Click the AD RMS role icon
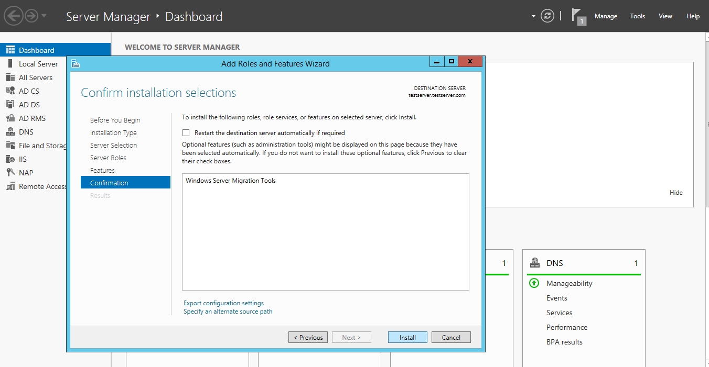The width and height of the screenshot is (709, 367). click(10, 118)
